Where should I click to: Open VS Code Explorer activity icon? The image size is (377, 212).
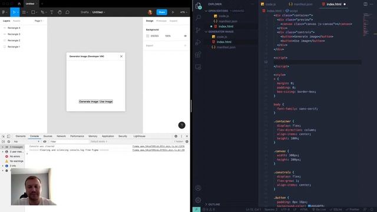198,6
